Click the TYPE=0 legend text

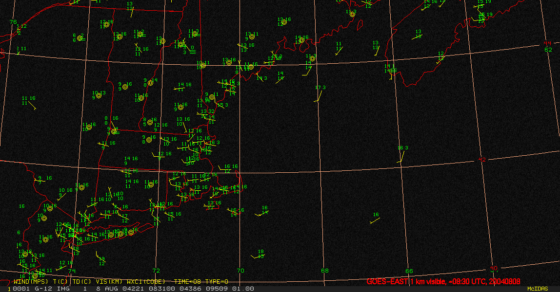click(x=217, y=282)
